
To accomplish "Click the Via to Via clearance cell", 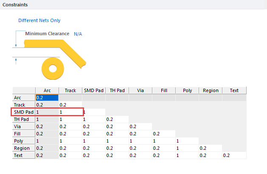I will pos(141,126).
